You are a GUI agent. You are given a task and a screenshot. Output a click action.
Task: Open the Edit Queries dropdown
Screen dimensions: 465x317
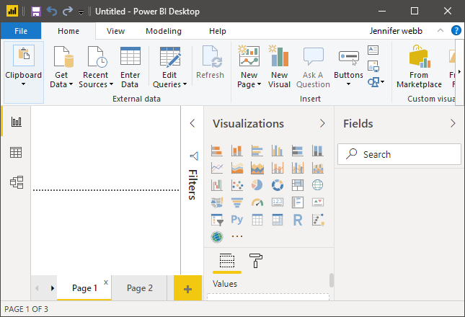pos(185,84)
